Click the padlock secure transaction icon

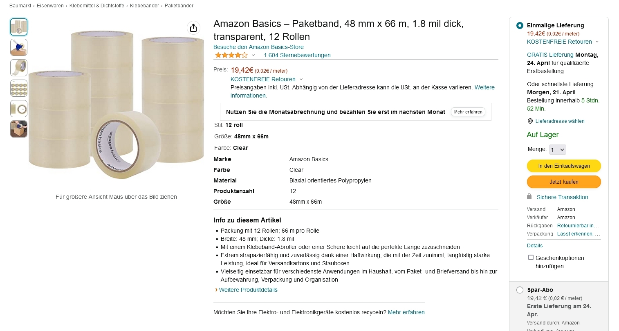click(529, 196)
